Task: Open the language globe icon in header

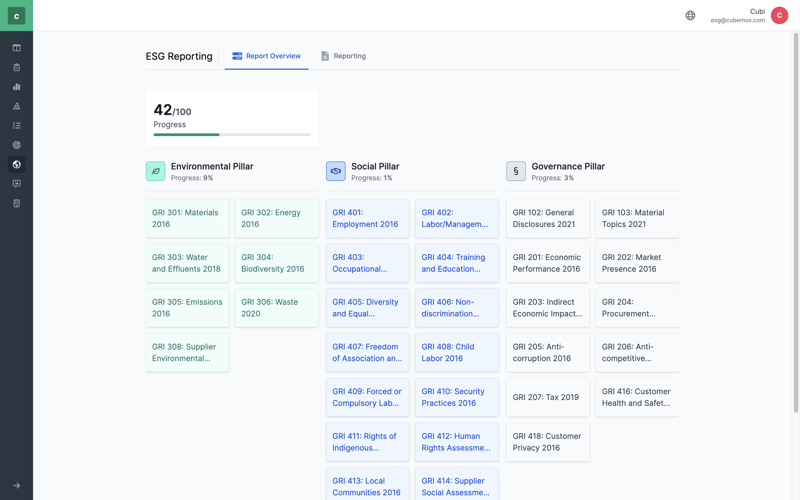Action: coord(690,16)
